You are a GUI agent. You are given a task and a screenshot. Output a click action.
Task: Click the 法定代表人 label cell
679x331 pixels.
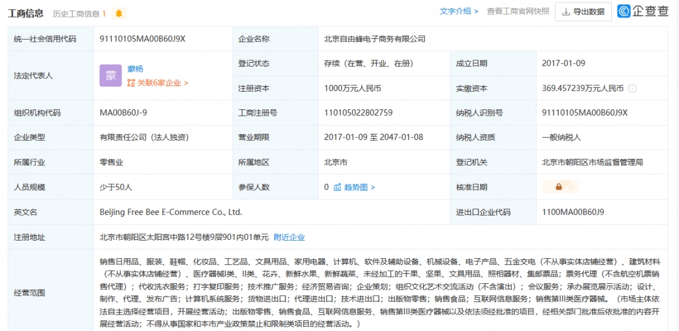[51, 76]
